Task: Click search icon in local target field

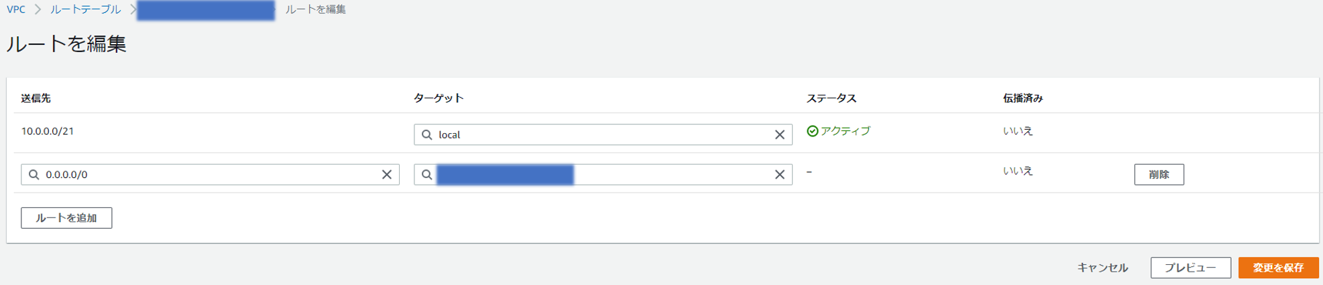Action: pos(427,134)
